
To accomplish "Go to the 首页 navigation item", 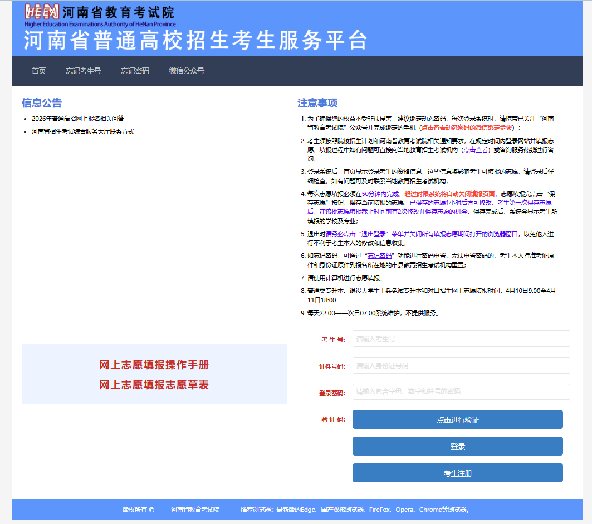I will point(39,71).
